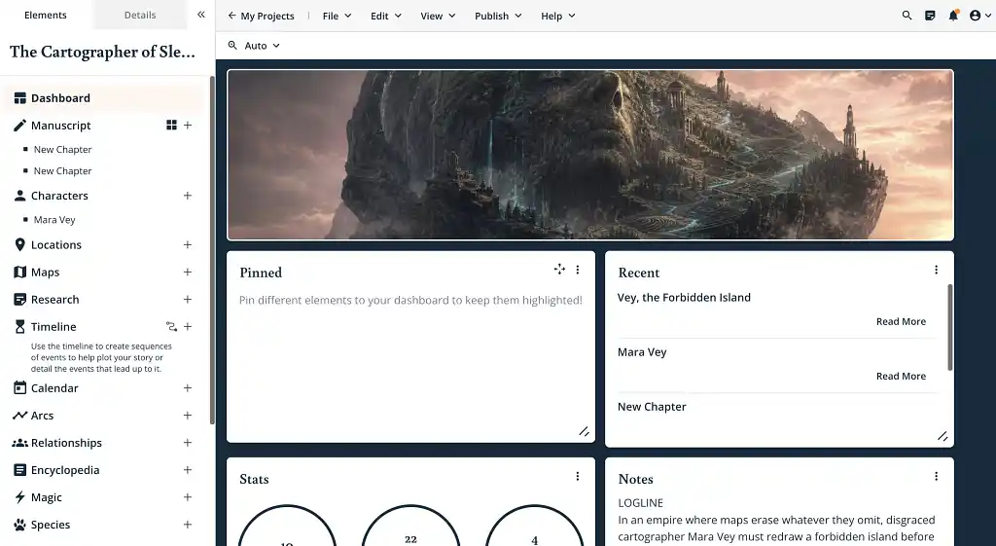This screenshot has width=996, height=546.
Task: Select the Manuscript section
Action: (61, 126)
